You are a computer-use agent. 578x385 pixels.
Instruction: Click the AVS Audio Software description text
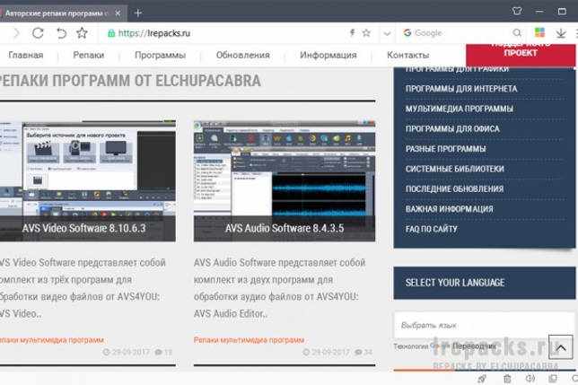pos(279,288)
